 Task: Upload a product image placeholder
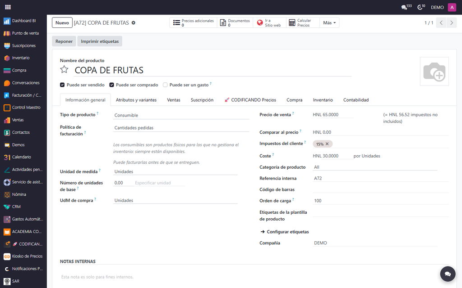point(434,72)
